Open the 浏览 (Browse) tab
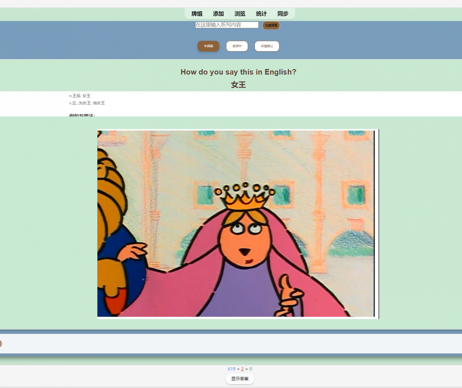 [240, 14]
